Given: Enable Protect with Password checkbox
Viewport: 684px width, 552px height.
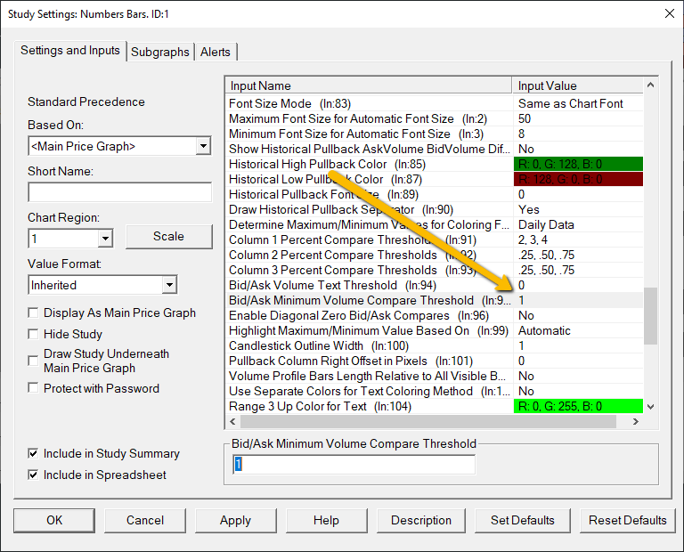Looking at the screenshot, I should (x=33, y=388).
